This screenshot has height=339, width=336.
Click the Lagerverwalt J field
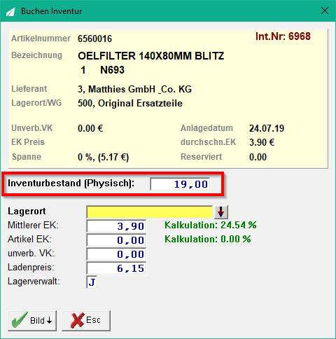pos(92,282)
